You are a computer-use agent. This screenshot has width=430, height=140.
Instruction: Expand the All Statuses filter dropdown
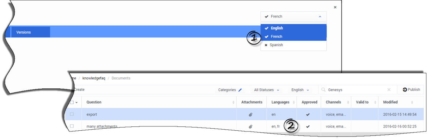point(267,90)
